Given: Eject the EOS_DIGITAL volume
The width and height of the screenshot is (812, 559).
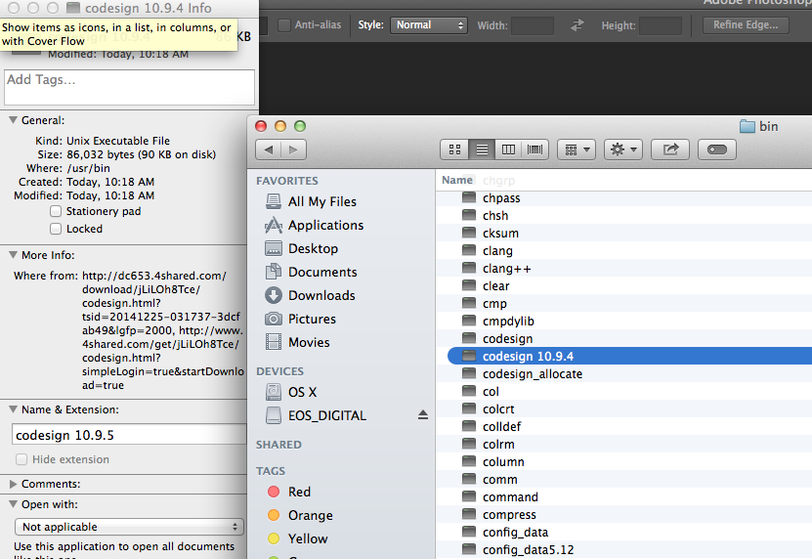Looking at the screenshot, I should pos(423,415).
